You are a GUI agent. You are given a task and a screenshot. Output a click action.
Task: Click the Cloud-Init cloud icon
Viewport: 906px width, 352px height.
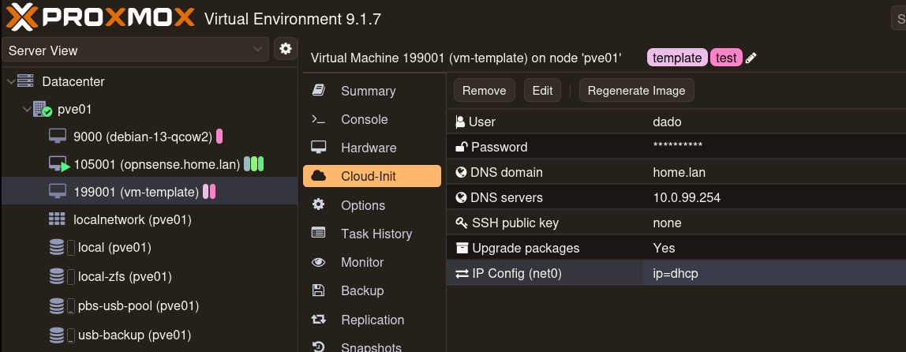tap(318, 176)
